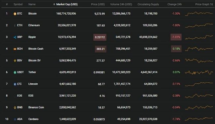The width and height of the screenshot is (215, 124).
Task: Sort by Change 24h header
Action: 174,4
